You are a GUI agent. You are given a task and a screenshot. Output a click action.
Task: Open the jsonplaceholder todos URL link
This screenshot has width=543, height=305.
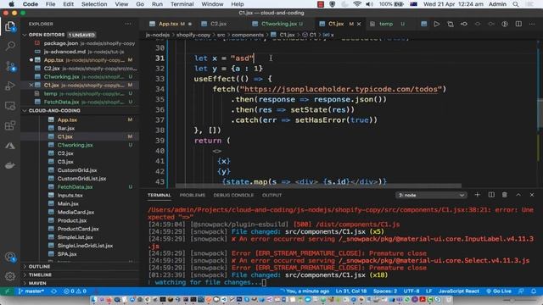pos(341,89)
